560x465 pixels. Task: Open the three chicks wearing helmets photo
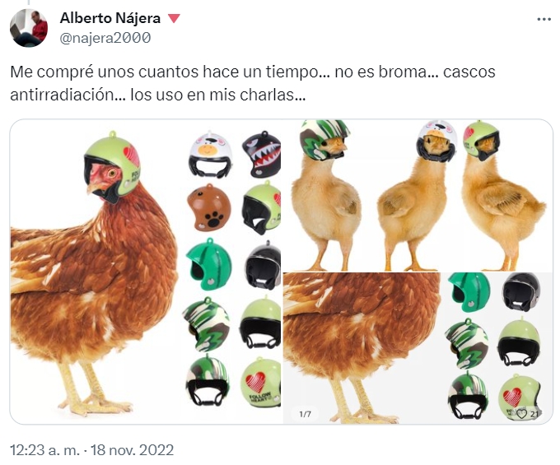(x=418, y=195)
